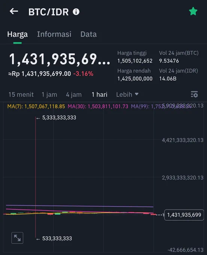Viewport: 207px width, 255px height.
Task: Switch to the Data tab
Action: 88,34
